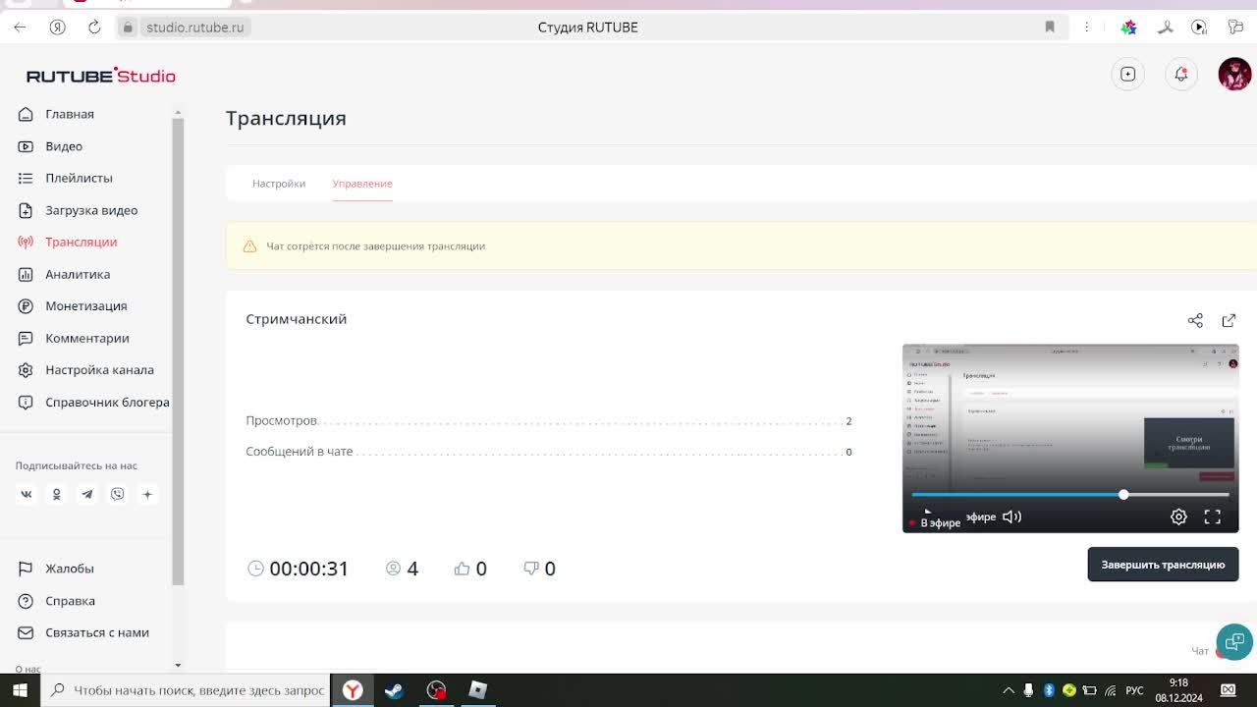Open the Telegram social icon
This screenshot has width=1257, height=707.
[x=87, y=494]
